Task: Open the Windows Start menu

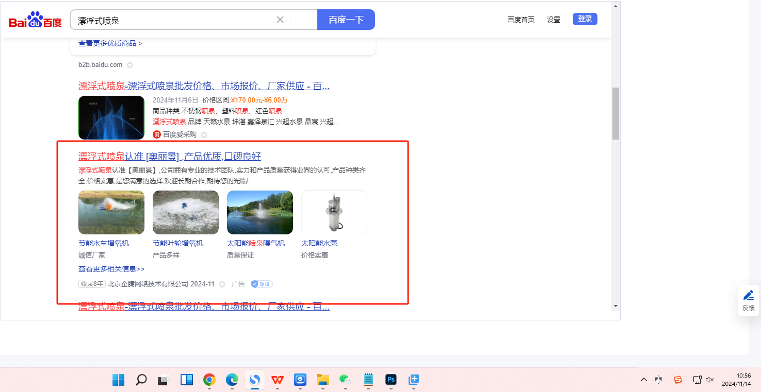Action: (118, 380)
